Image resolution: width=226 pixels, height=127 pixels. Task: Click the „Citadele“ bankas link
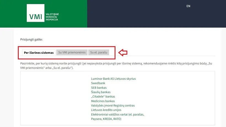(103, 97)
